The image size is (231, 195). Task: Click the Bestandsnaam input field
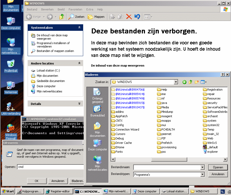coord(167,167)
